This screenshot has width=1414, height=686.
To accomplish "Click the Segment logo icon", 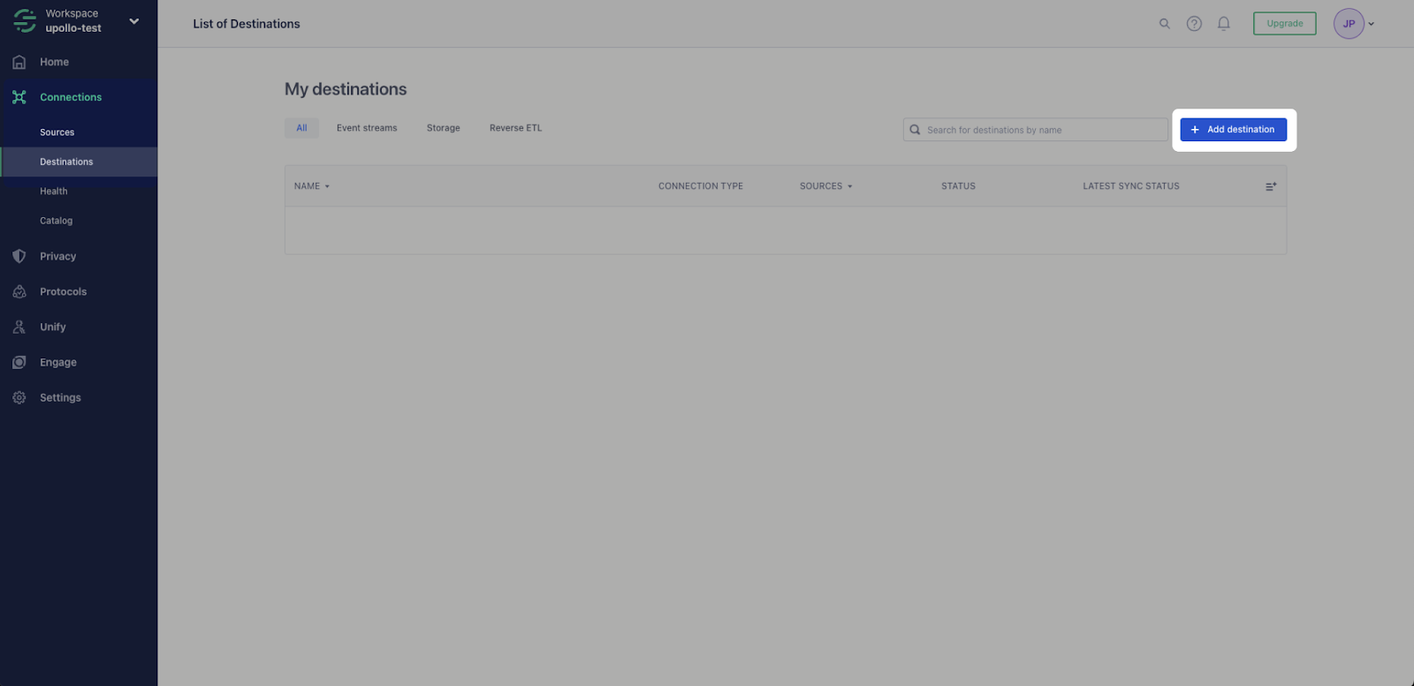I will pos(25,20).
